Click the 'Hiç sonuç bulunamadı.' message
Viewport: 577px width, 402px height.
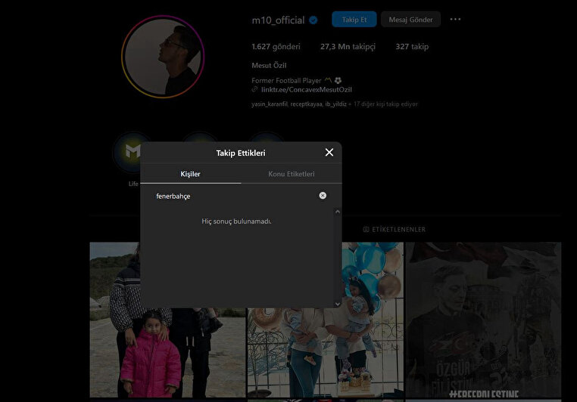click(x=236, y=221)
